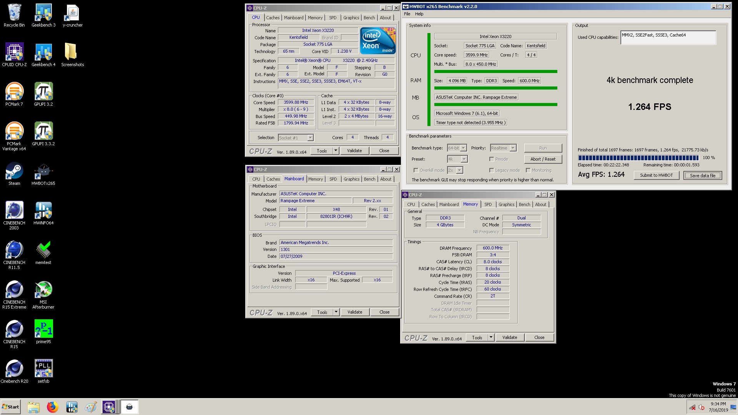This screenshot has height=415, width=738.
Task: Toggle the Pmode checkbox
Action: point(492,159)
